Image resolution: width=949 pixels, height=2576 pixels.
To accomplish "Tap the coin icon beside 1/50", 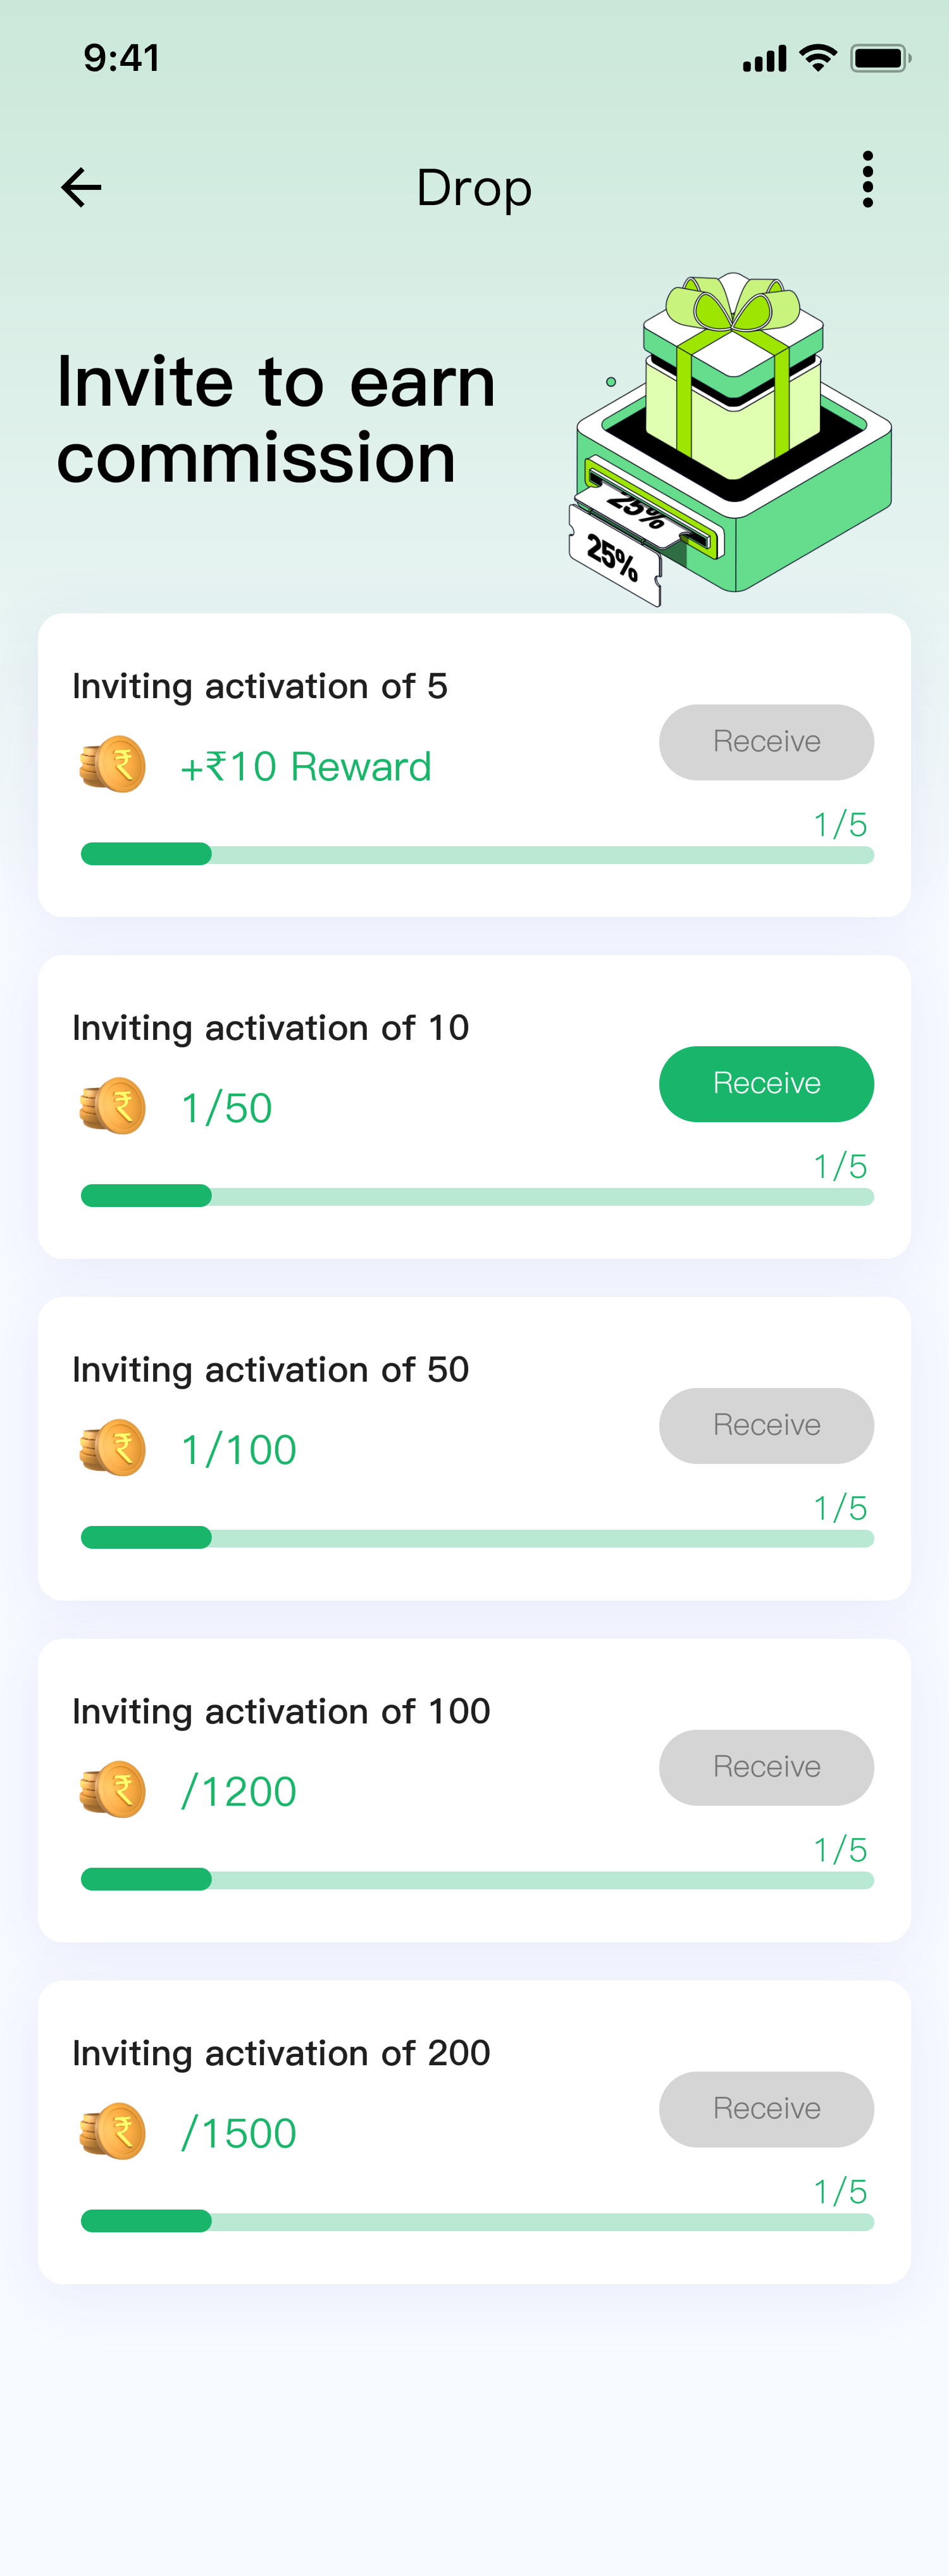I will point(113,1106).
